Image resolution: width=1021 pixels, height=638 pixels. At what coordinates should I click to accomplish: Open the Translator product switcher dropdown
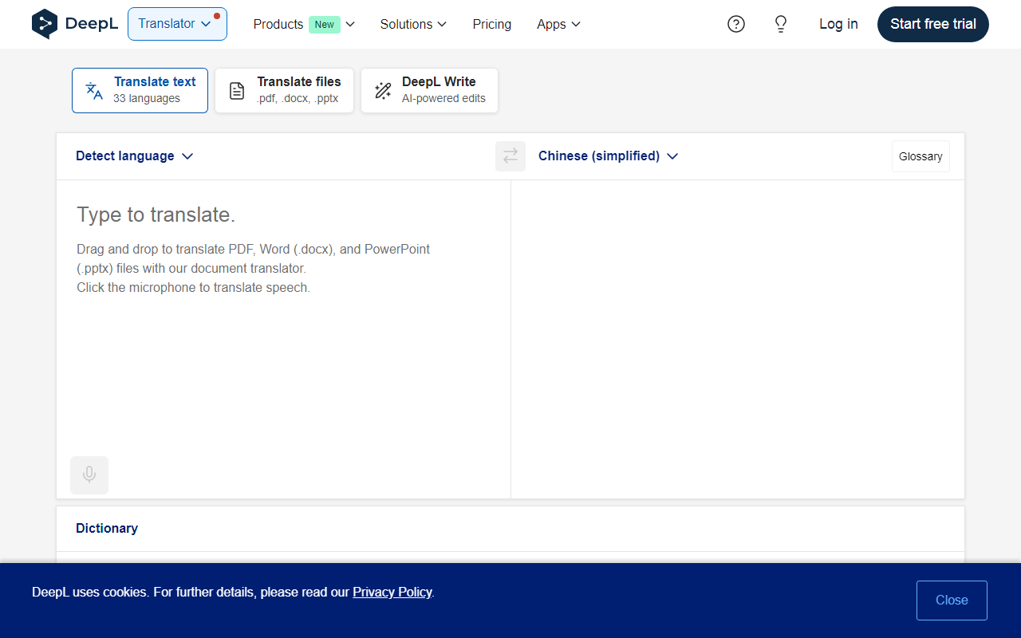pyautogui.click(x=177, y=24)
